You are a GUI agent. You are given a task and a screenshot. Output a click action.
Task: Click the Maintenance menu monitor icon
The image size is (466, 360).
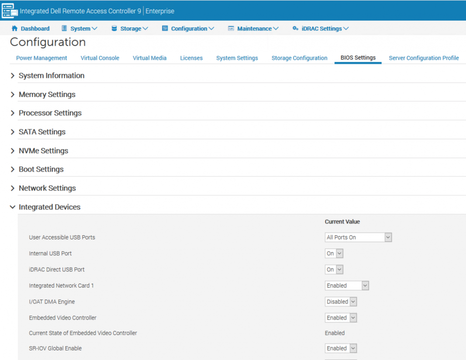point(231,29)
